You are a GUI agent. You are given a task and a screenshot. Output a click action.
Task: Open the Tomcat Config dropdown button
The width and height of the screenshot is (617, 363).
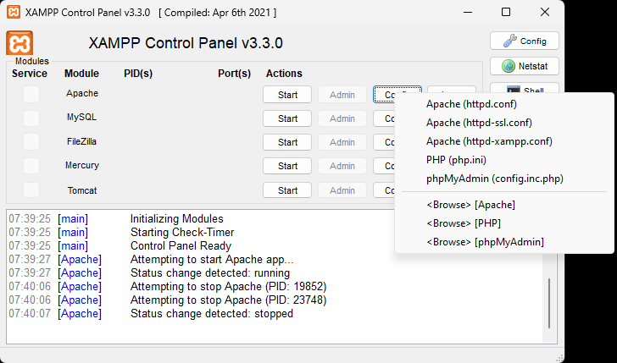tap(384, 190)
